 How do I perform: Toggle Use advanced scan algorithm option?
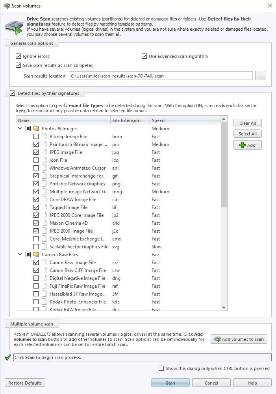point(144,56)
